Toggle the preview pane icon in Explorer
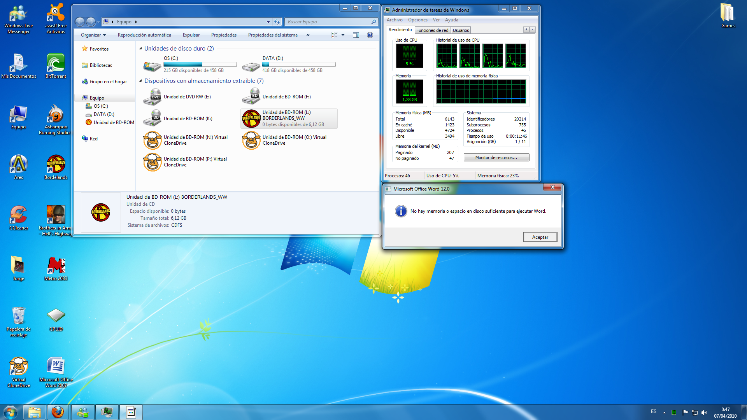747x420 pixels. point(356,35)
